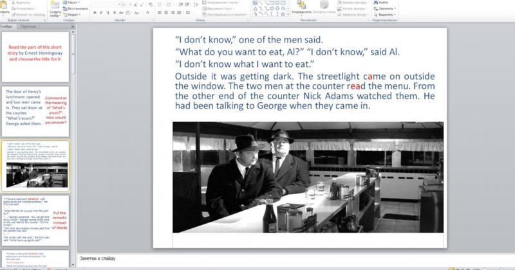Toggle text Shadow (S) formatting
The width and height of the screenshot is (515, 270).
click(x=115, y=12)
